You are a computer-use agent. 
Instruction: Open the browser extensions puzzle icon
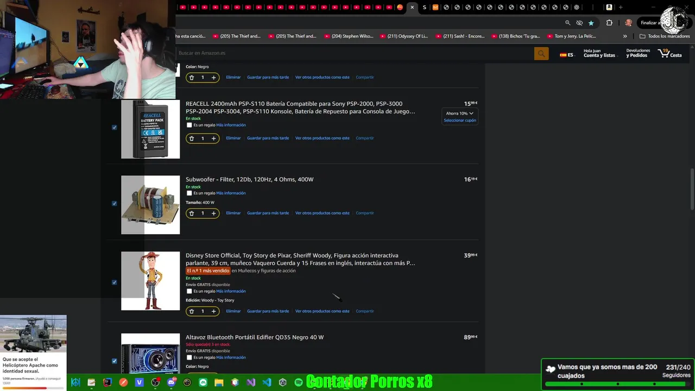(x=609, y=23)
